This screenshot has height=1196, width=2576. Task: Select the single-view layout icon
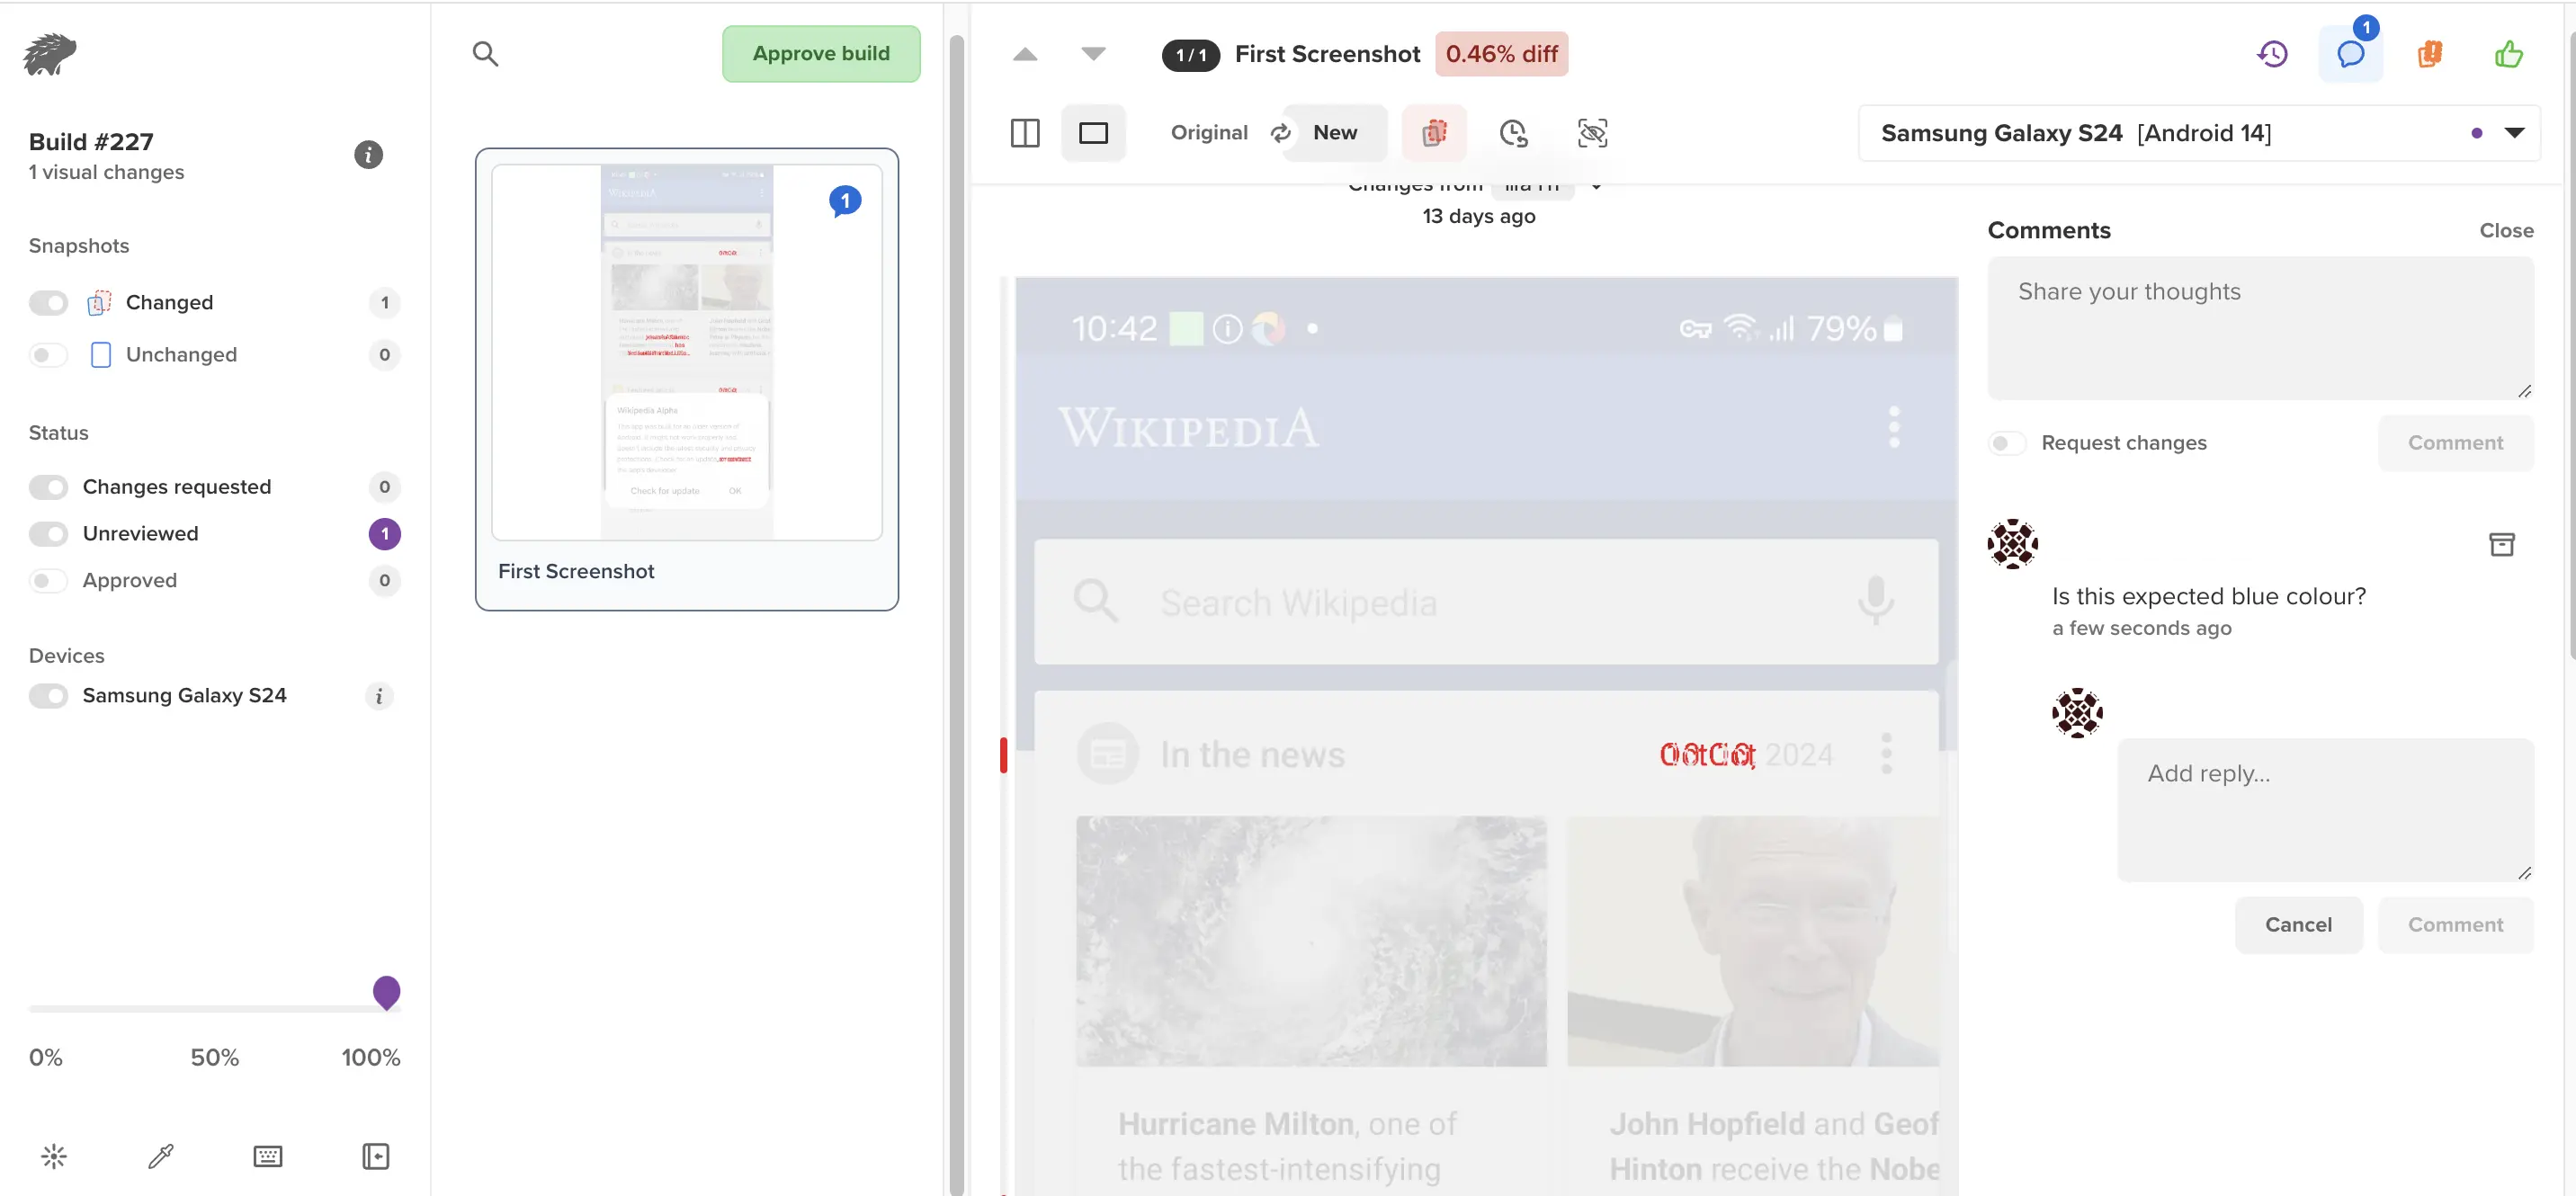[1093, 131]
